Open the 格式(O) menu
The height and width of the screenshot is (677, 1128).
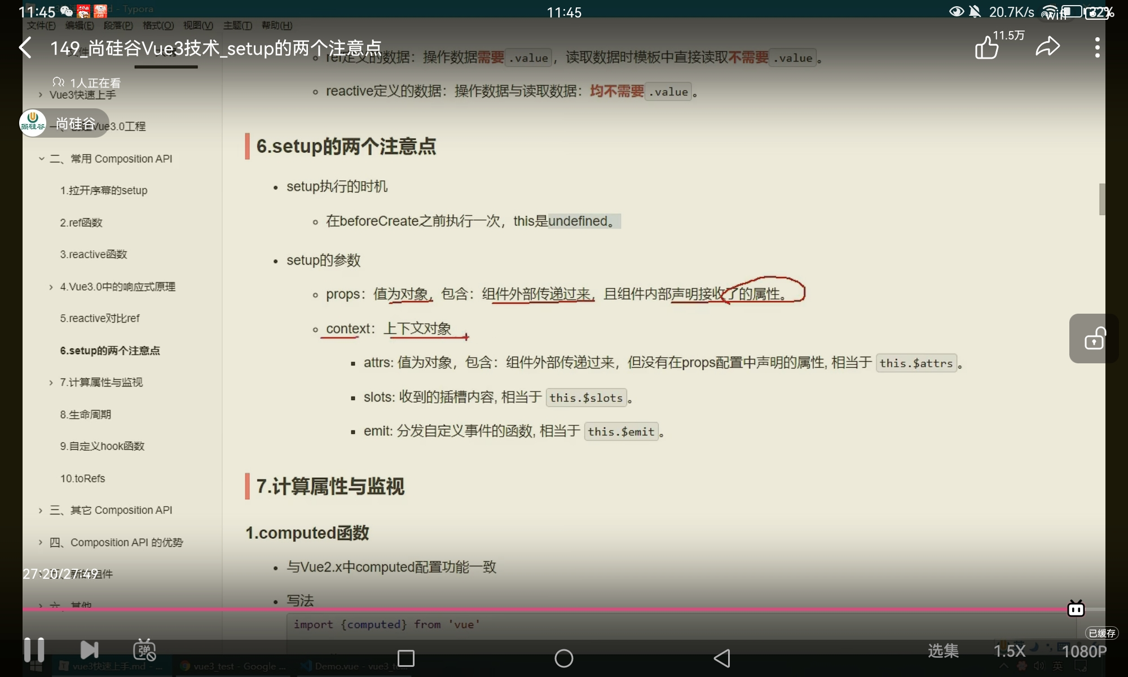[158, 25]
